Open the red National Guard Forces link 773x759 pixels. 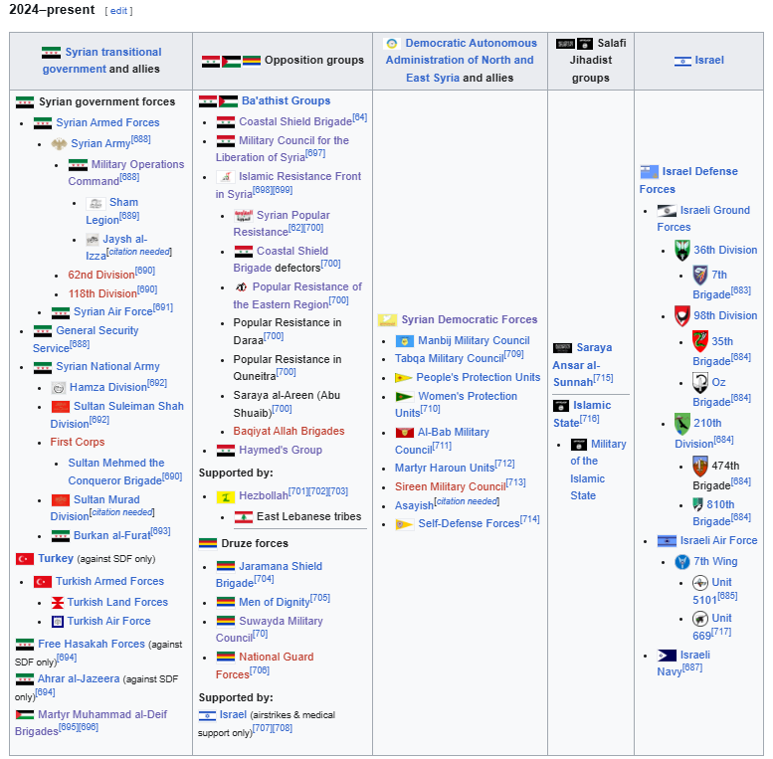pos(265,665)
